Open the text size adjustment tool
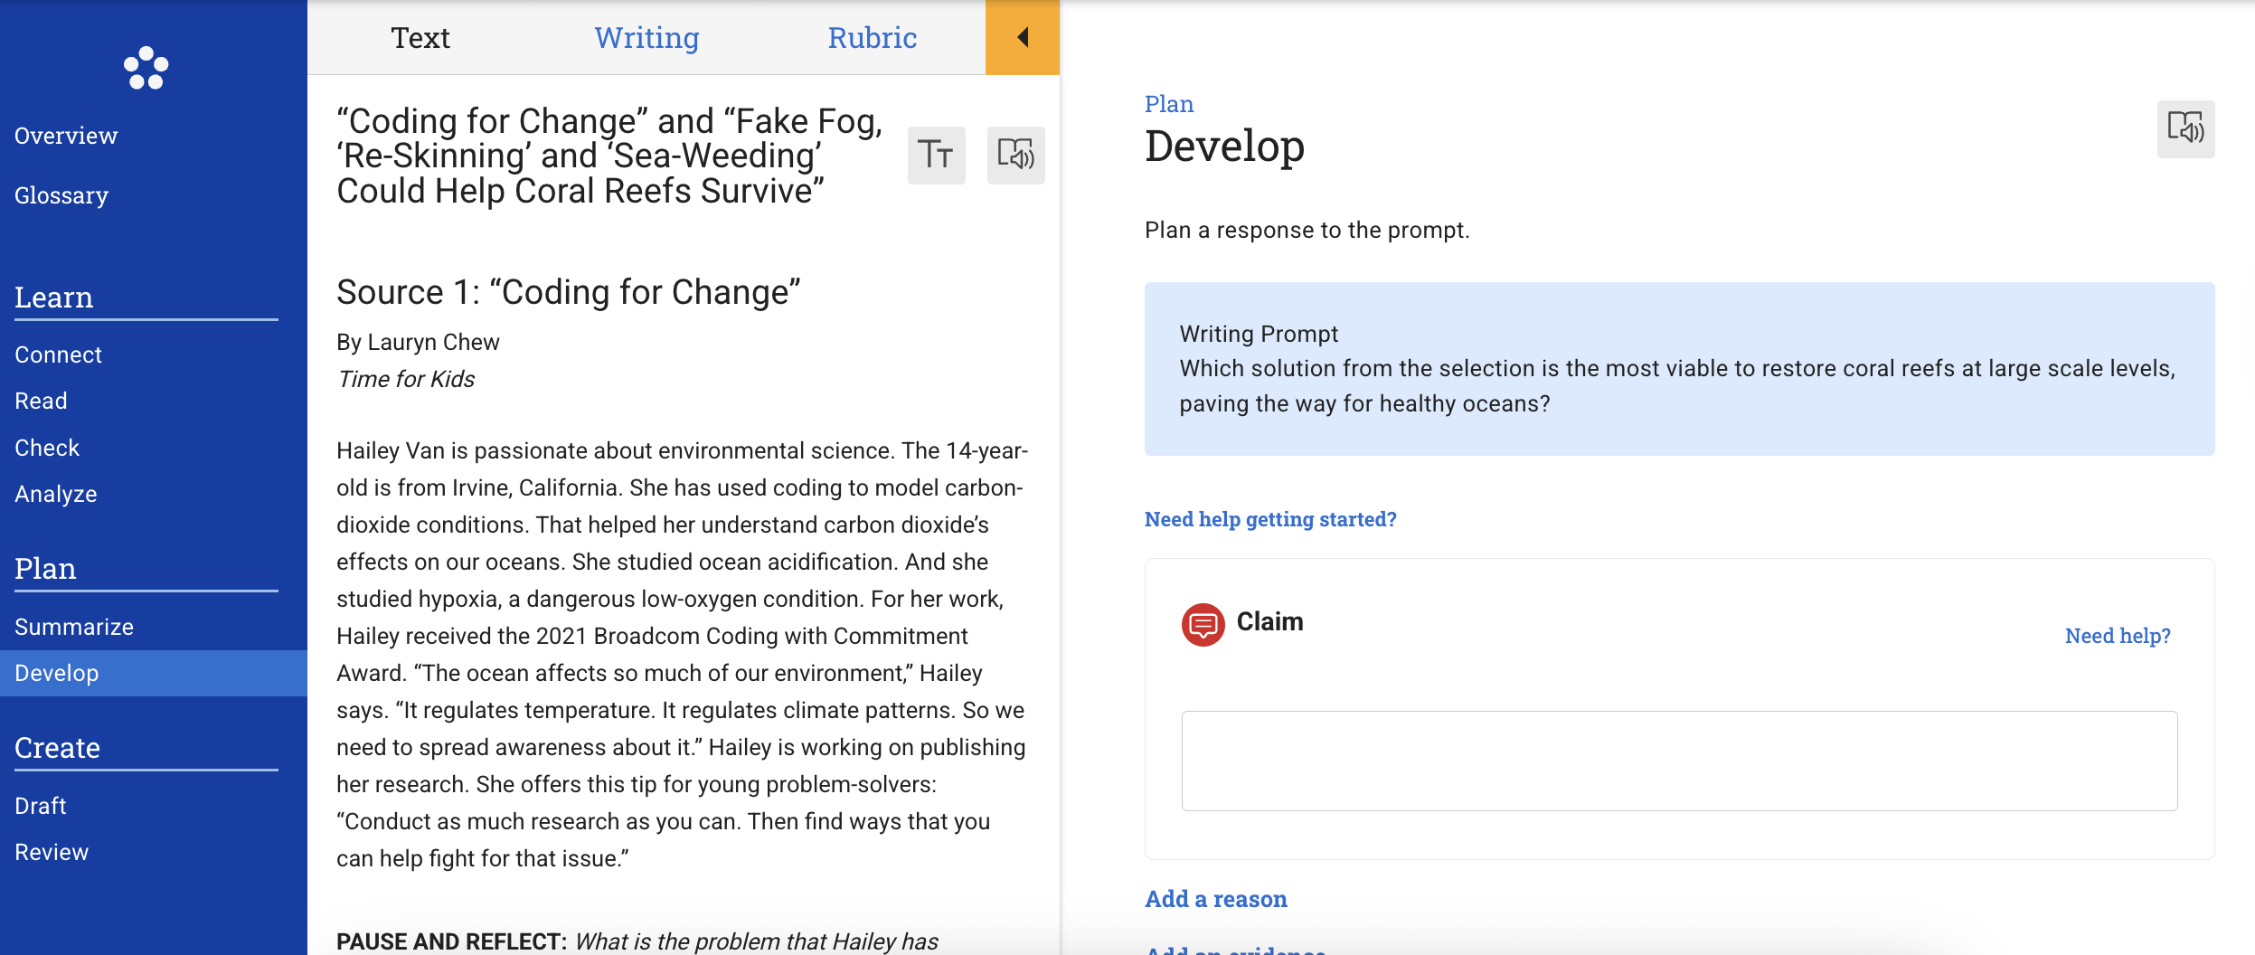The image size is (2255, 955). pos(936,155)
